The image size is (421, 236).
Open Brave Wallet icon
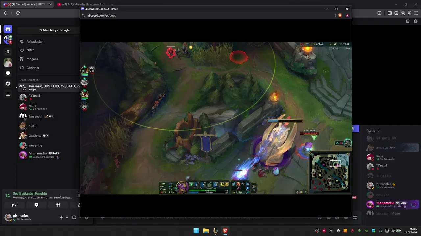[x=396, y=13]
